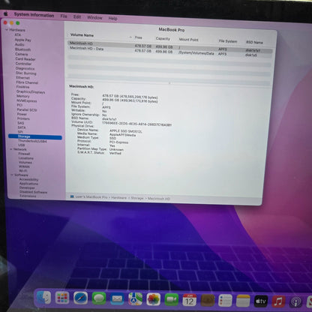Open Music app in the Dock
The image size is (312, 312).
[x=278, y=301]
